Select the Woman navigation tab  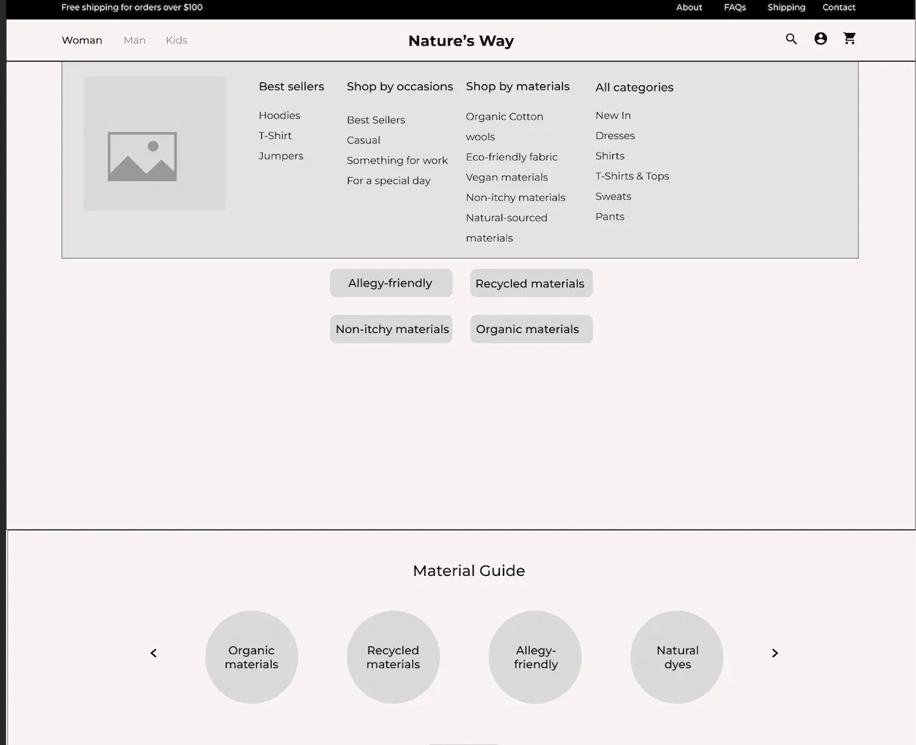(x=82, y=40)
